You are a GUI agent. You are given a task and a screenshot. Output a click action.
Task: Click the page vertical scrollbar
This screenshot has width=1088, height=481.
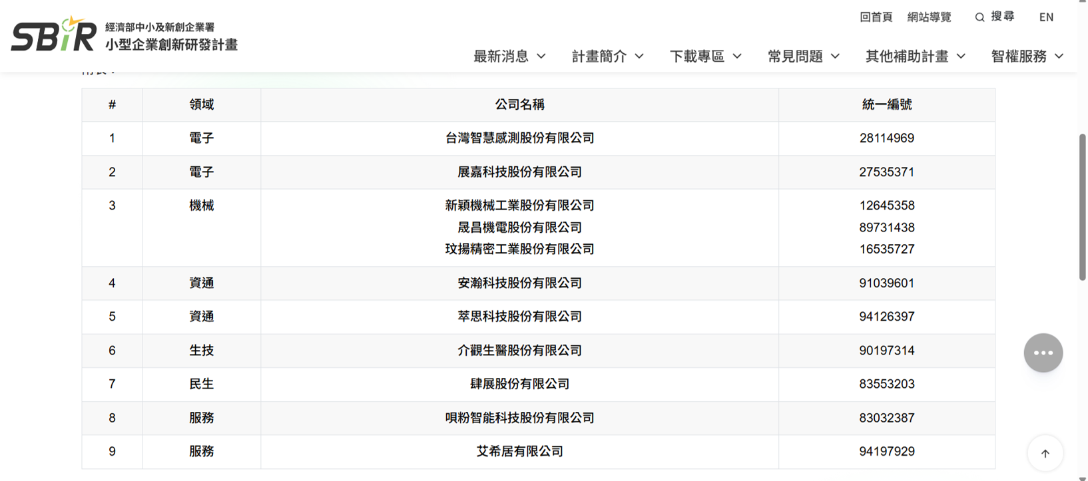click(x=1082, y=206)
